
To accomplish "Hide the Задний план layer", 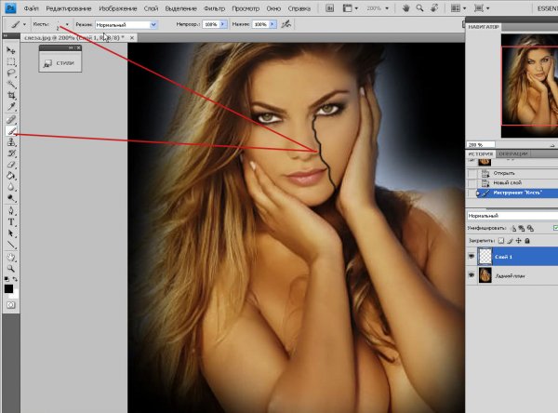I will (x=472, y=275).
